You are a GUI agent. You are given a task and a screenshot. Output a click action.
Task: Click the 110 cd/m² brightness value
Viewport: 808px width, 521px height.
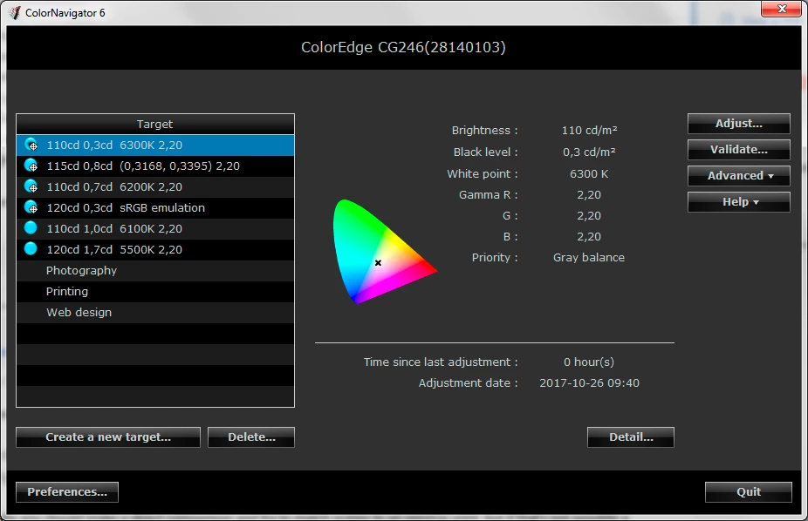pyautogui.click(x=589, y=130)
